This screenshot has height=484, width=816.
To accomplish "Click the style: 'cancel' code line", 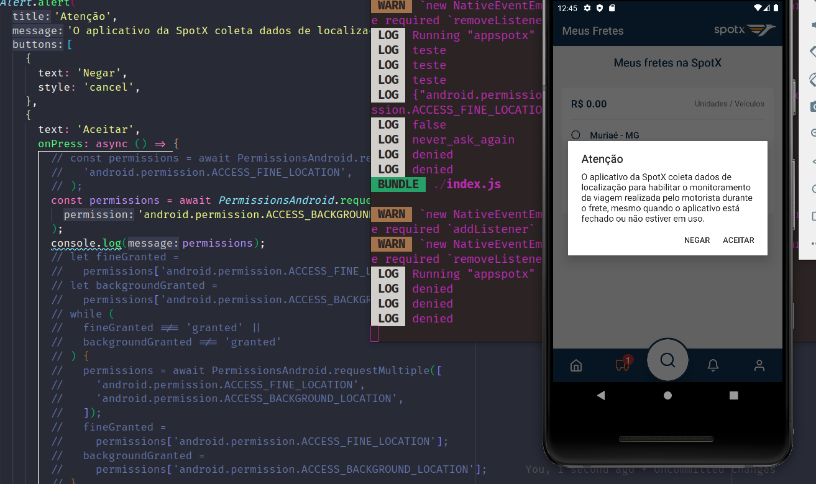I will (x=89, y=87).
